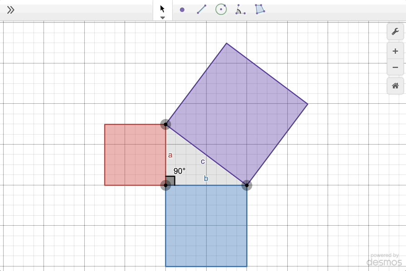Select the Circle tool
Viewport: 406px width, 271px height.
pyautogui.click(x=221, y=9)
